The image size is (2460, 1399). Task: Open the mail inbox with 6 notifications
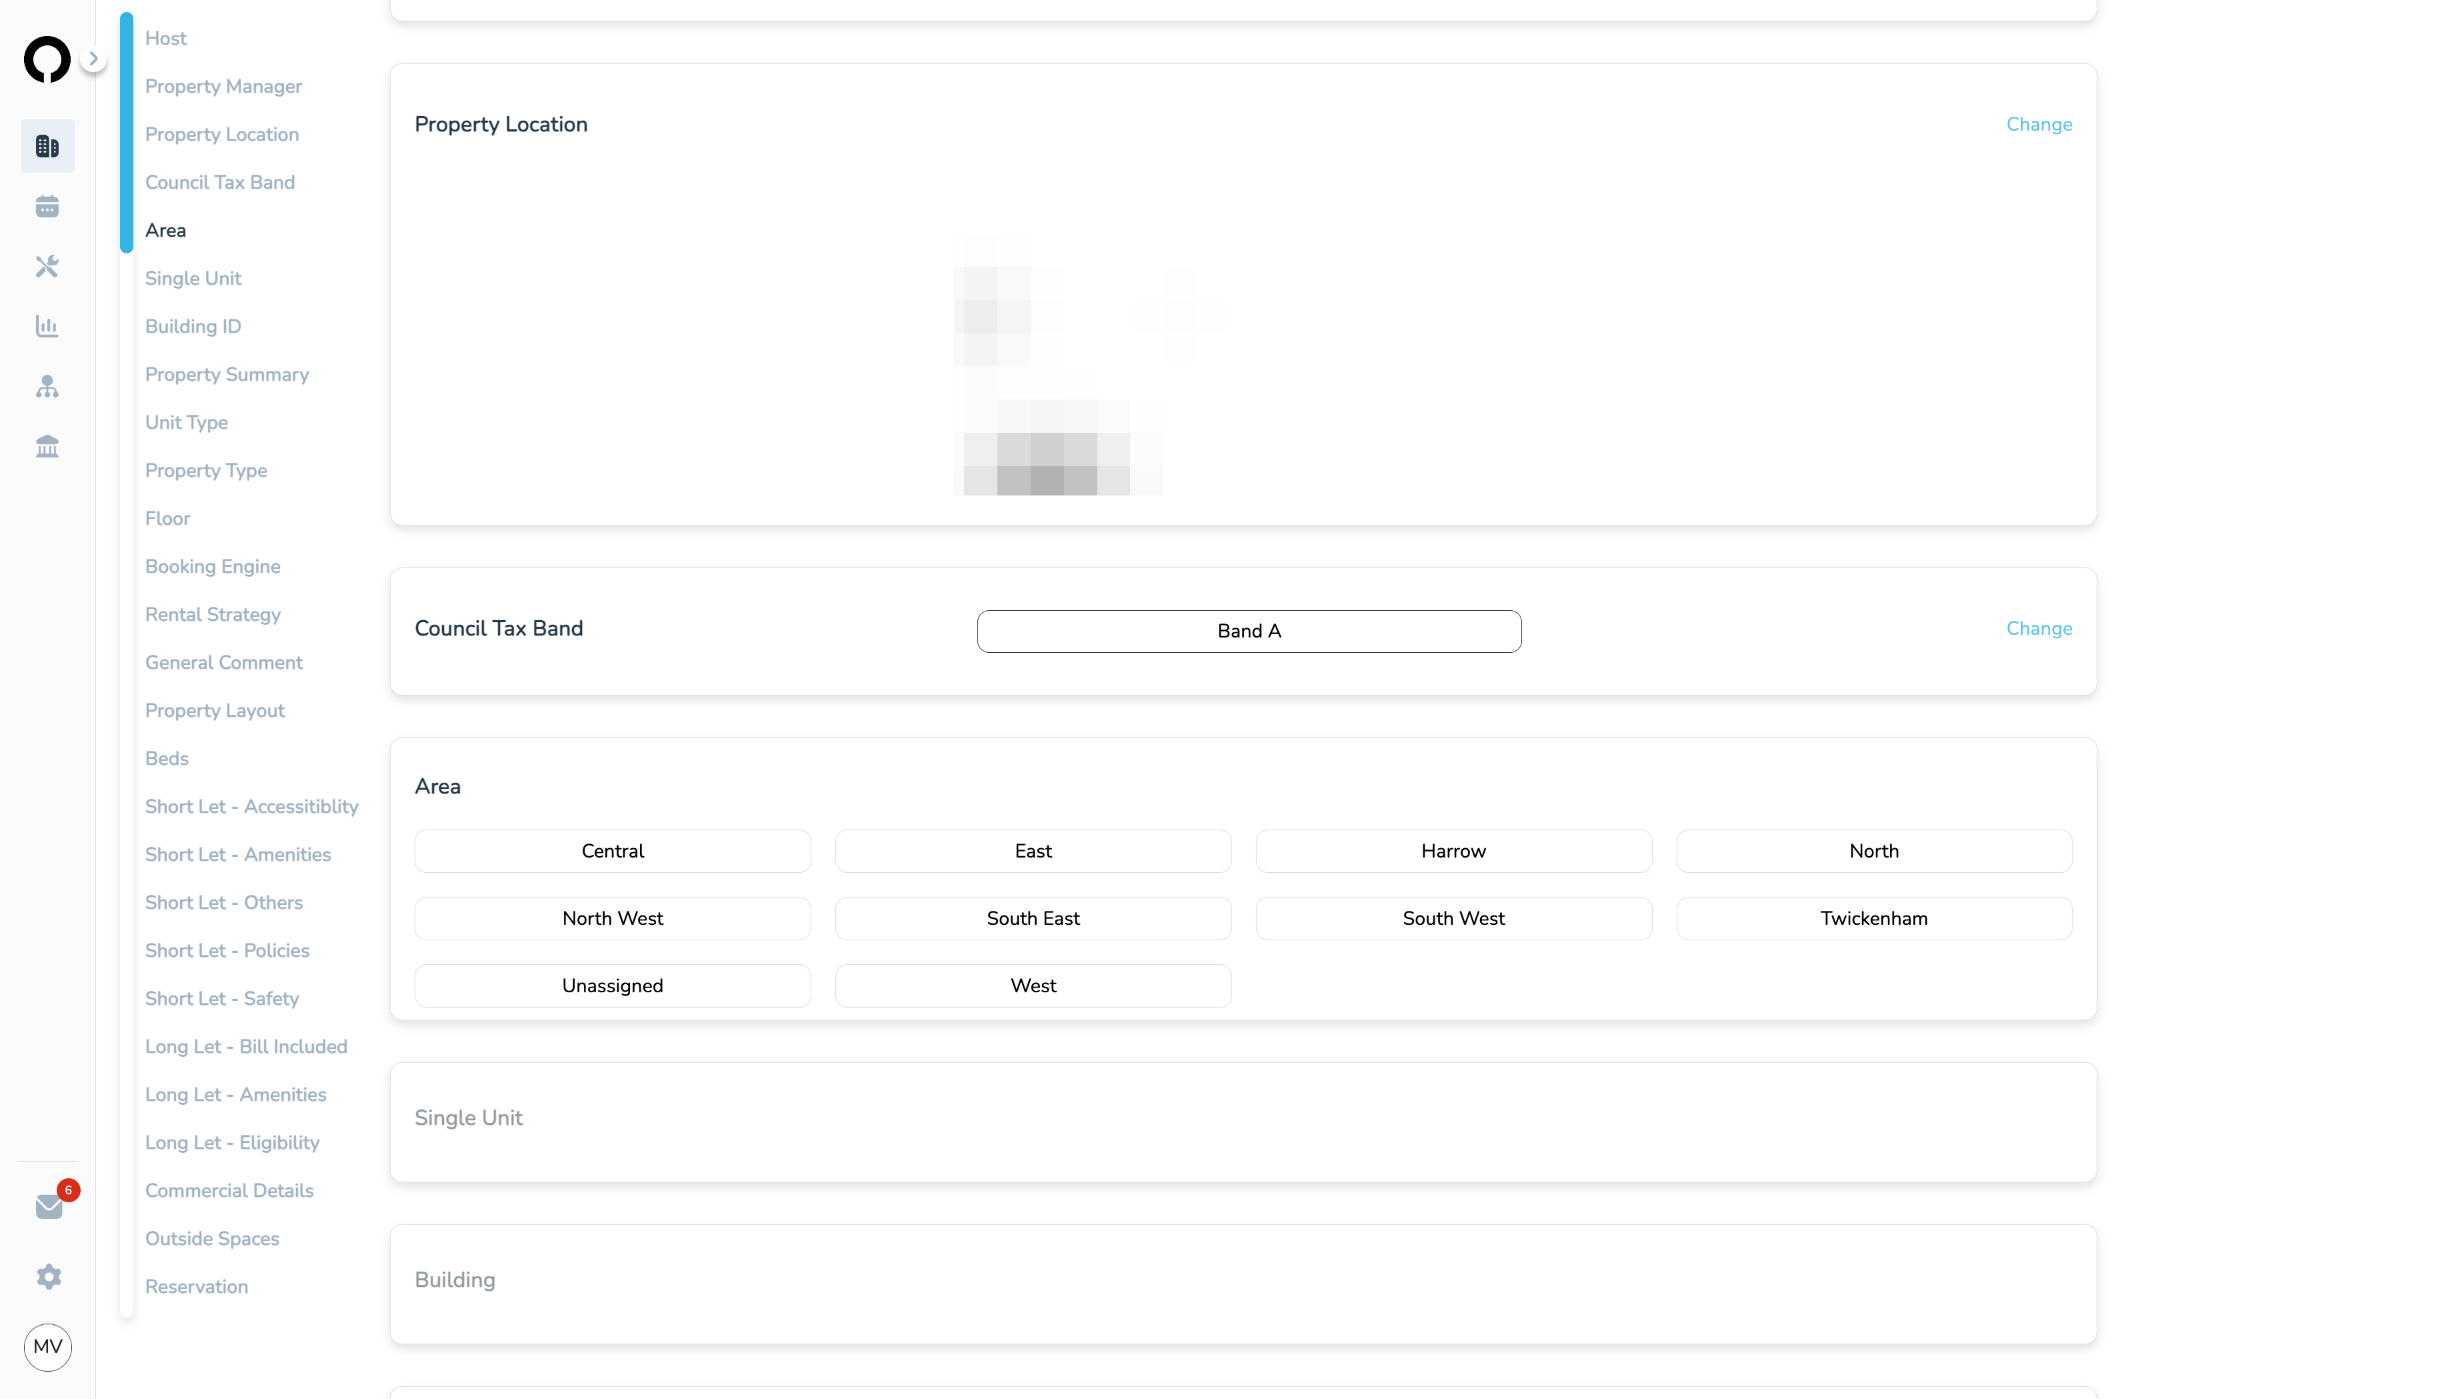coord(49,1206)
